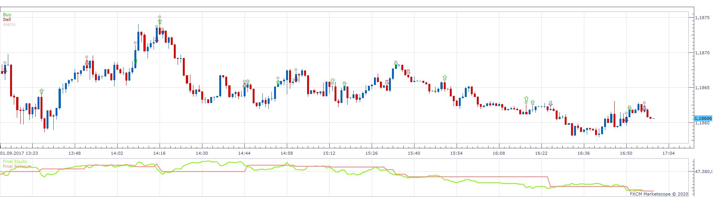This screenshot has width=713, height=197.
Task: Click the 13:48 time axis label
Action: pos(75,153)
